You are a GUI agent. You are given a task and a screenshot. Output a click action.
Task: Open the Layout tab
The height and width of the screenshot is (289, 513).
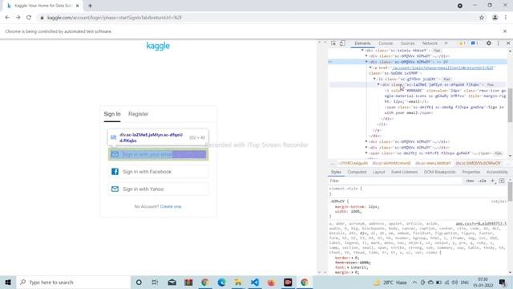(x=378, y=172)
